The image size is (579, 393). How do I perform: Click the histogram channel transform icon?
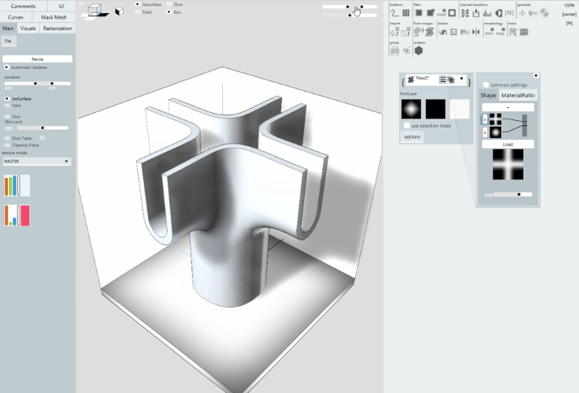pos(487,13)
